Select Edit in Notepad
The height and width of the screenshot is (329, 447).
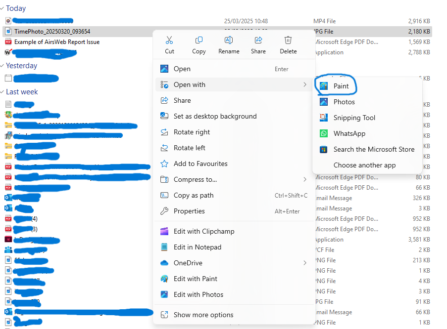(x=234, y=247)
